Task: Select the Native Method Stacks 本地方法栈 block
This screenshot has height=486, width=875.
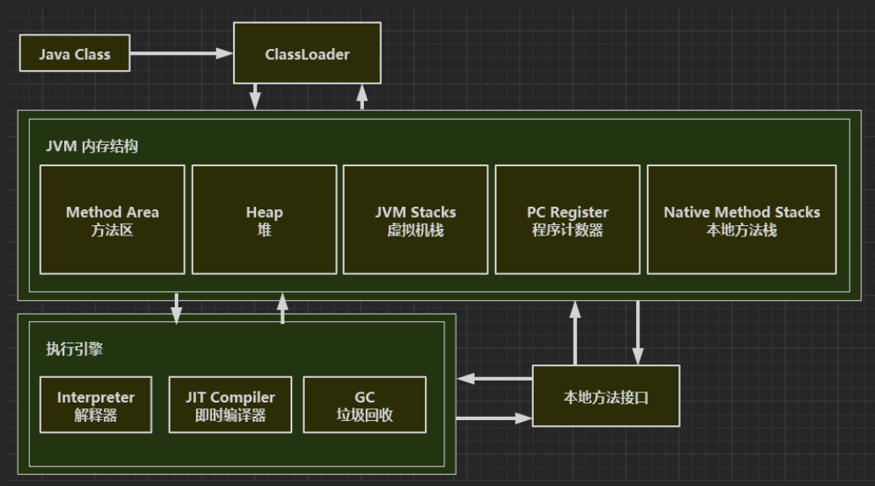Action: 742,220
